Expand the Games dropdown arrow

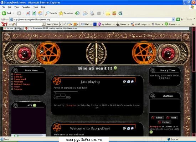coord(129,24)
